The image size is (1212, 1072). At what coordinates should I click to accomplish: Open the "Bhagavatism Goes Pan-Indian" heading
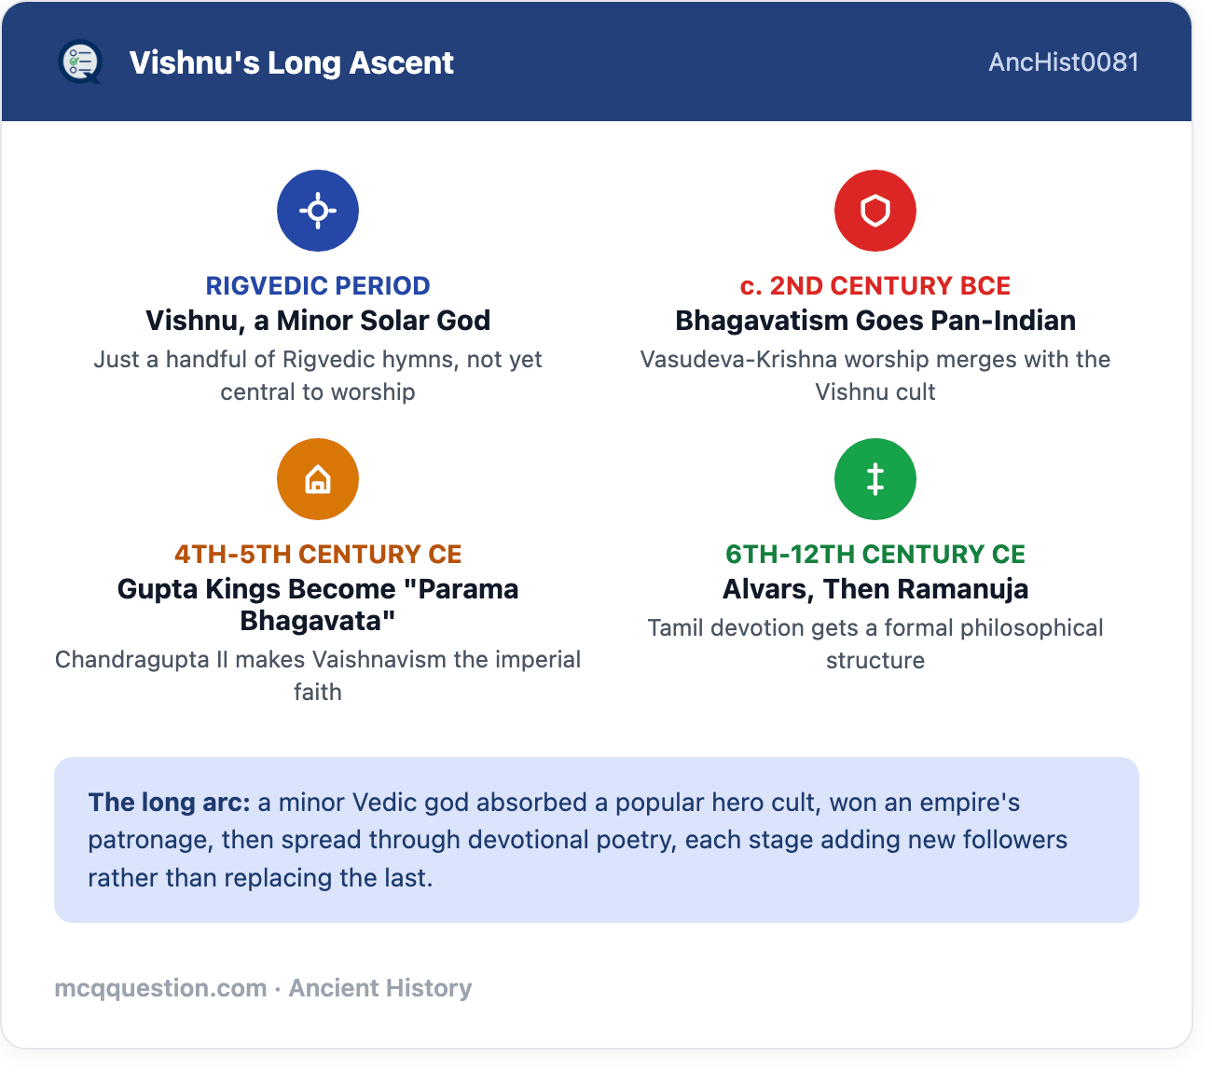tap(875, 321)
